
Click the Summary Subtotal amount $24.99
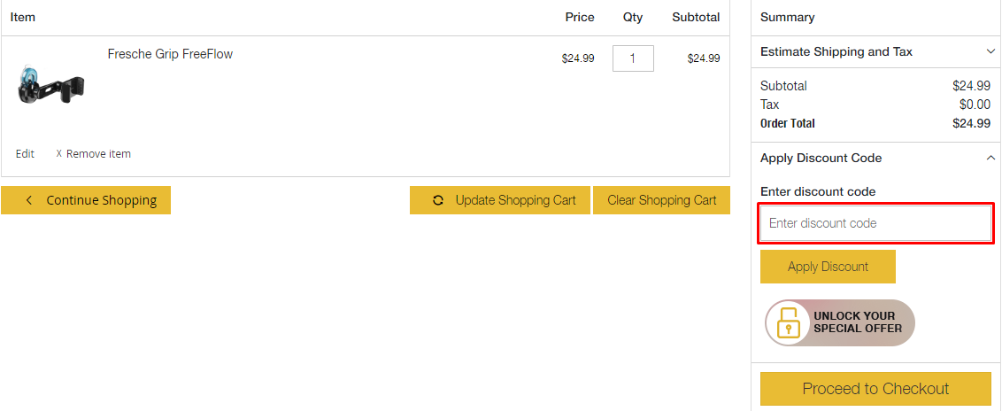971,86
